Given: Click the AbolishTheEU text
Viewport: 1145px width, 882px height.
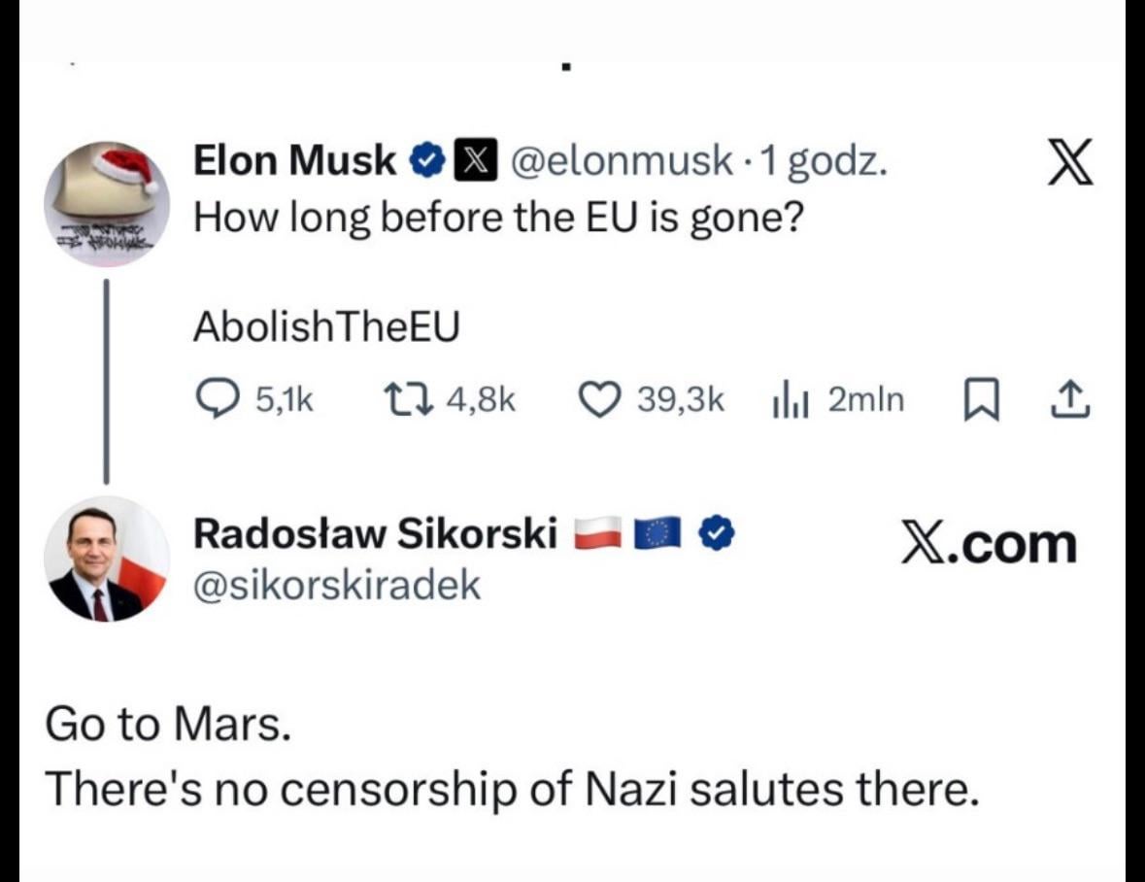Looking at the screenshot, I should click(326, 327).
